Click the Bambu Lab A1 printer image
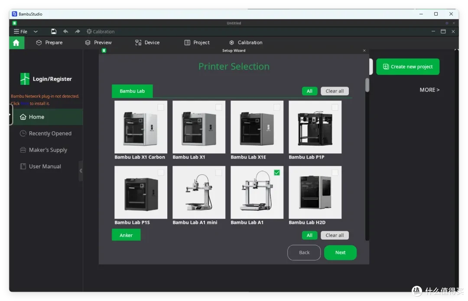The image size is (468, 301). [257, 192]
